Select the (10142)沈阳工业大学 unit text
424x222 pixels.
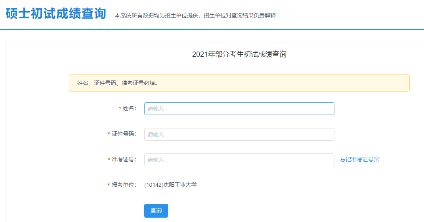[170, 185]
